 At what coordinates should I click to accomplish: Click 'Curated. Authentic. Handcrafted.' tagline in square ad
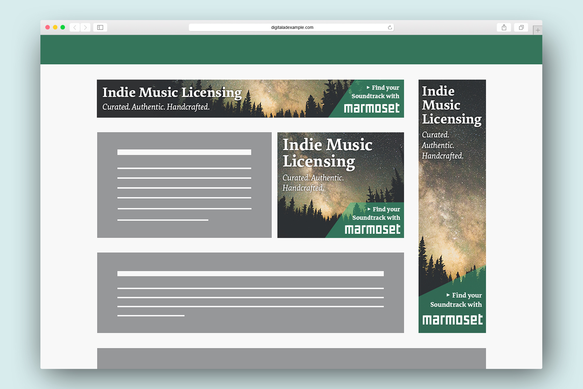coord(313,183)
